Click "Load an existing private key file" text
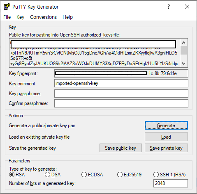This screenshot has width=197, height=194. click(39, 137)
